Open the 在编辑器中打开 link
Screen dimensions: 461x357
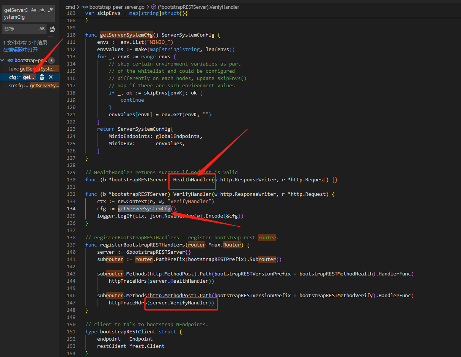(20, 50)
